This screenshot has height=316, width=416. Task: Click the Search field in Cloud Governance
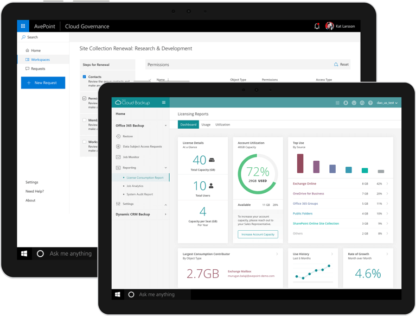pos(43,37)
